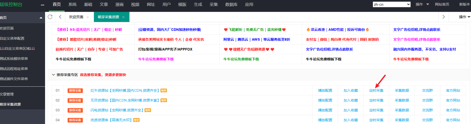Image resolution: width=471 pixels, height=124 pixels.
Task: Collapse the 首页 sidebar section
Action: click(41, 18)
